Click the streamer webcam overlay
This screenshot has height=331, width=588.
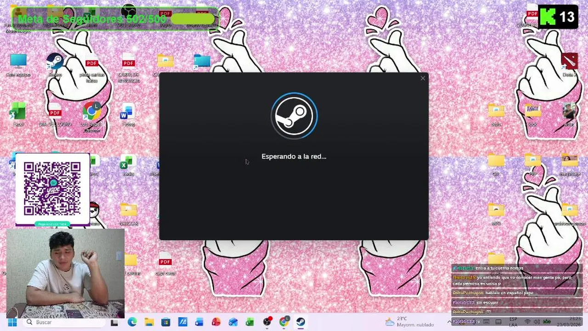pyautogui.click(x=65, y=273)
